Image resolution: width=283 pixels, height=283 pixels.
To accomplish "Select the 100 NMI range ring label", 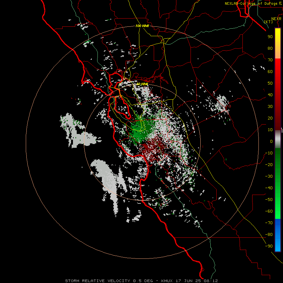I will point(142,26).
